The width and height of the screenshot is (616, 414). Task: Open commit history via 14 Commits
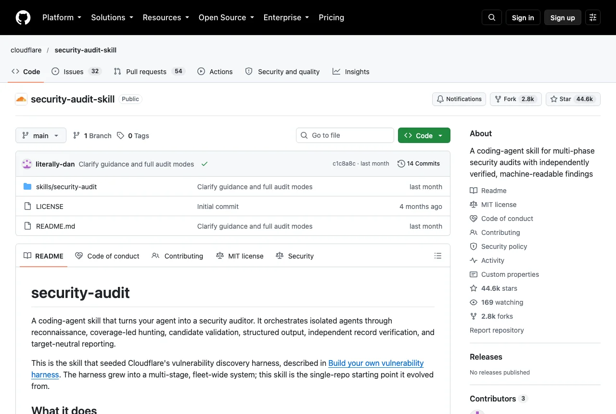(x=419, y=164)
